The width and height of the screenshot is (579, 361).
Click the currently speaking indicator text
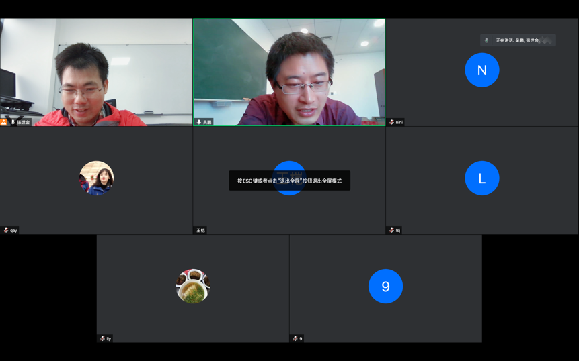tap(518, 40)
